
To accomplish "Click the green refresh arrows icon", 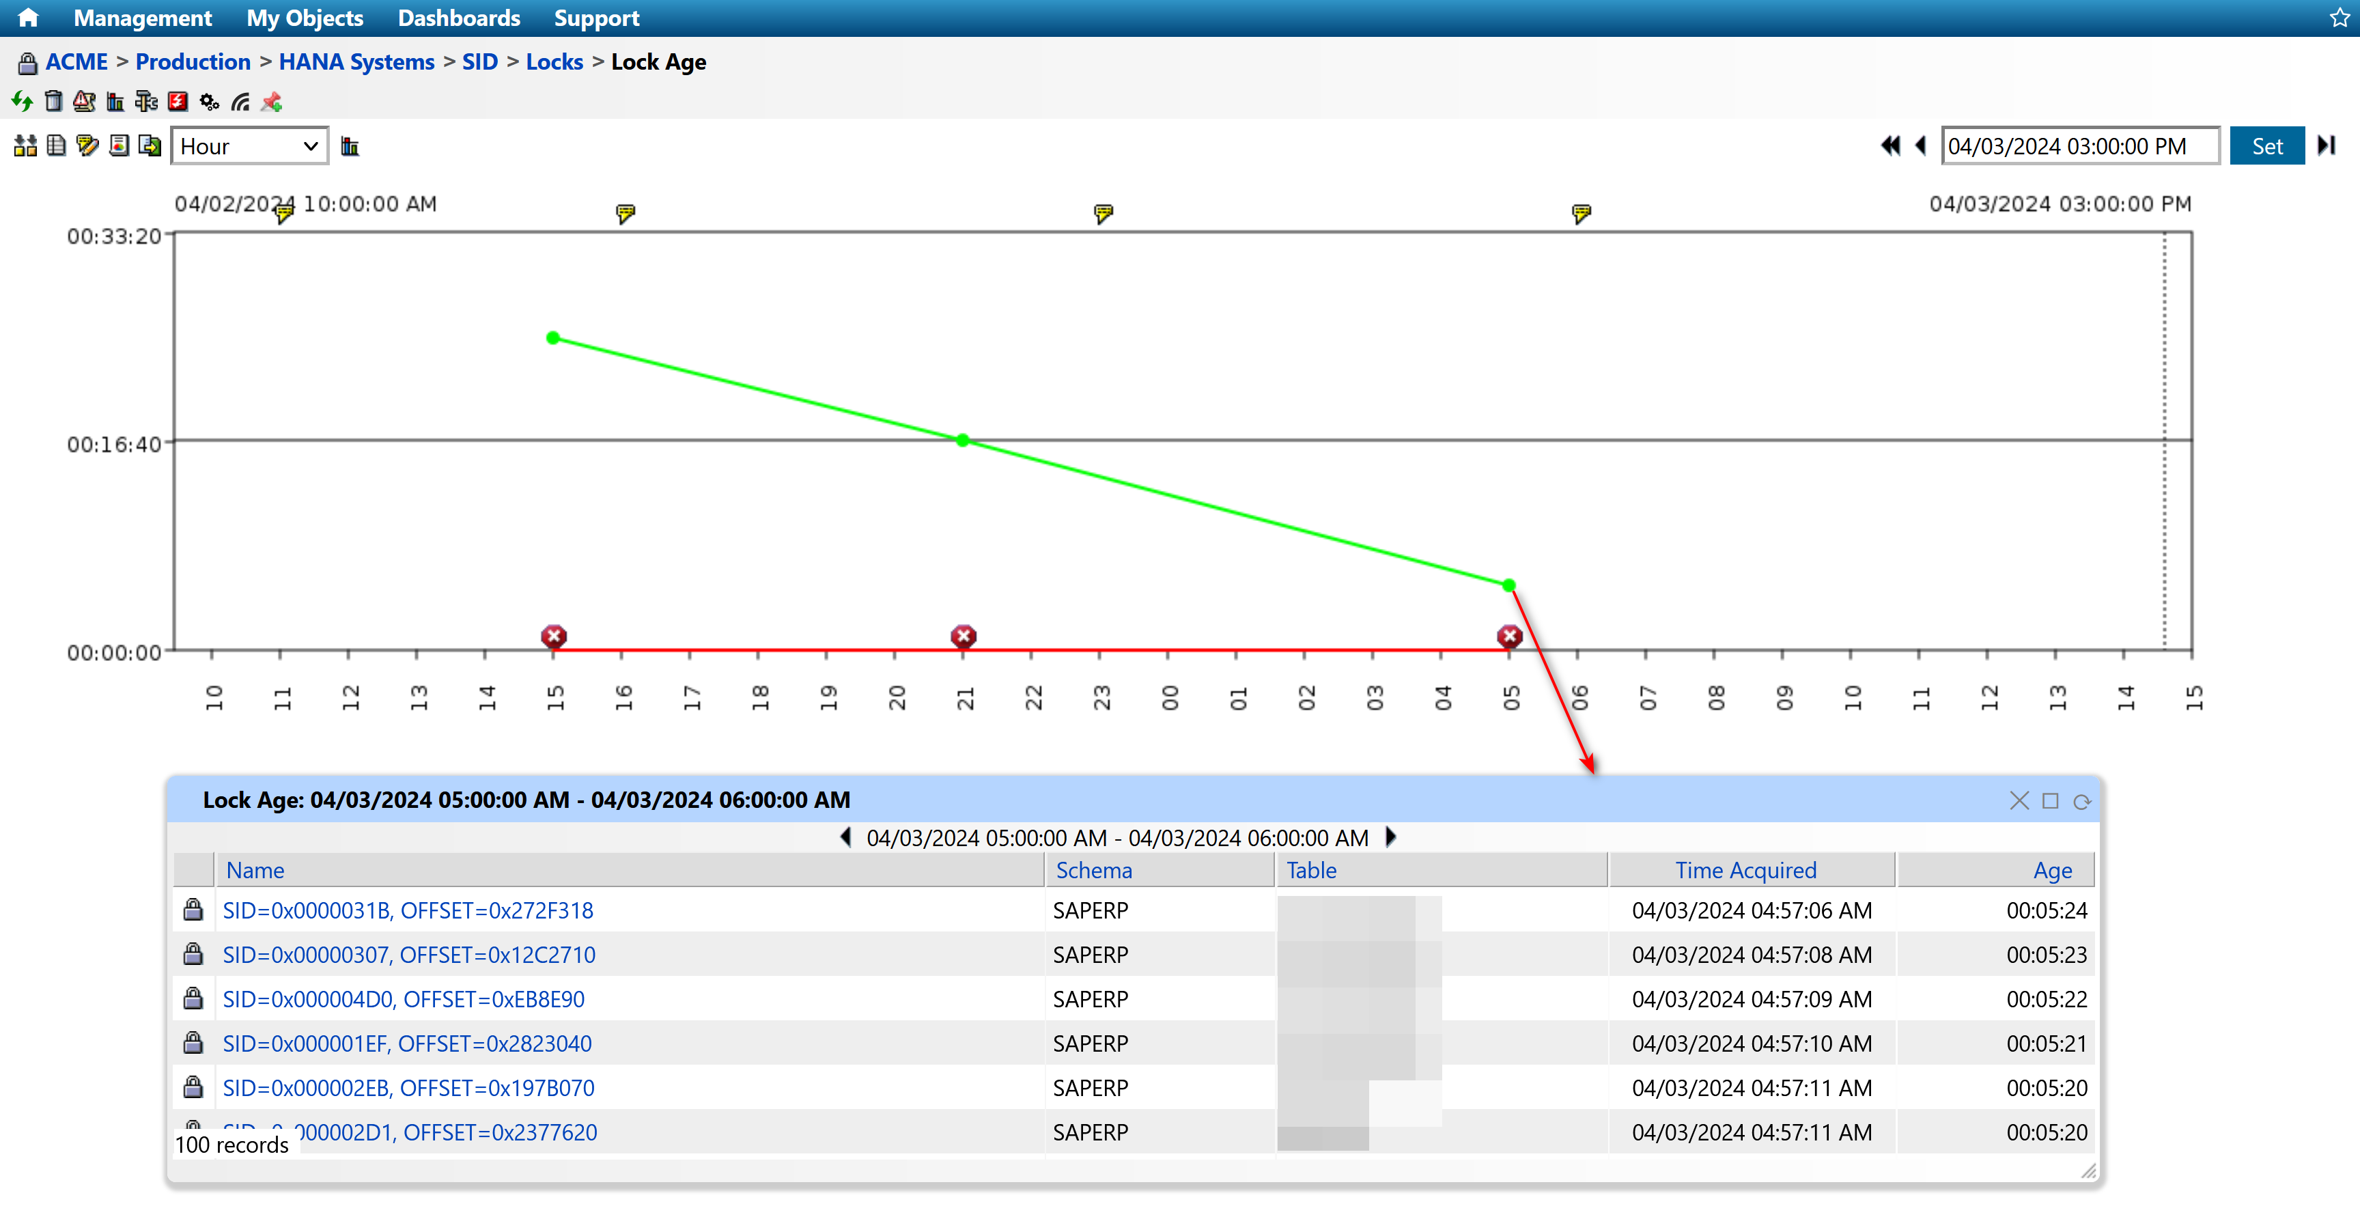I will click(22, 102).
